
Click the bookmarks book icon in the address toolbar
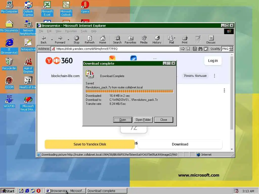click(195, 49)
